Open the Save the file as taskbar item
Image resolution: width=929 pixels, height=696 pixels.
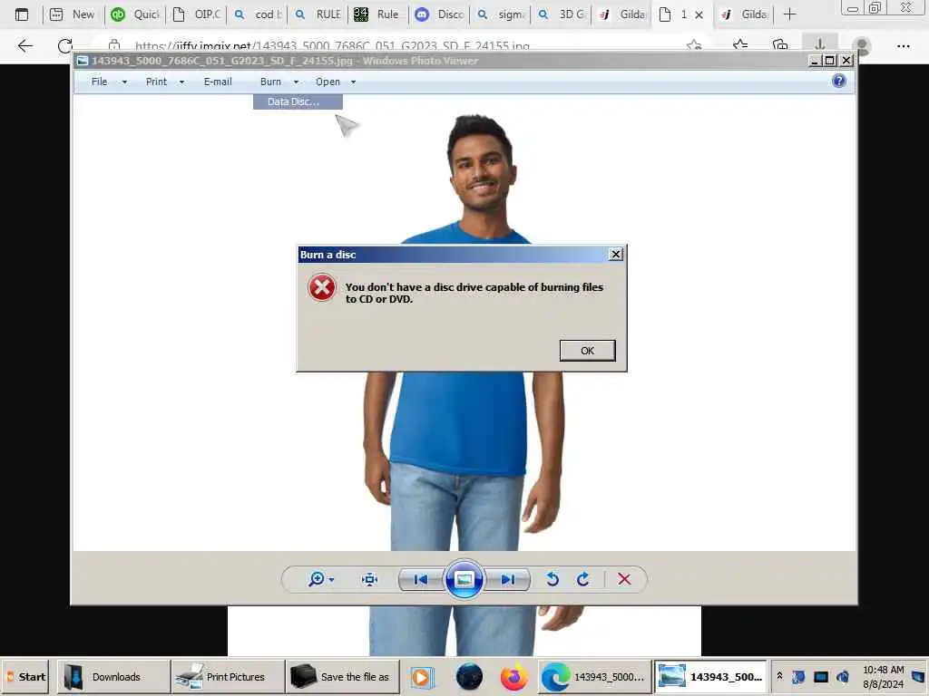(342, 676)
